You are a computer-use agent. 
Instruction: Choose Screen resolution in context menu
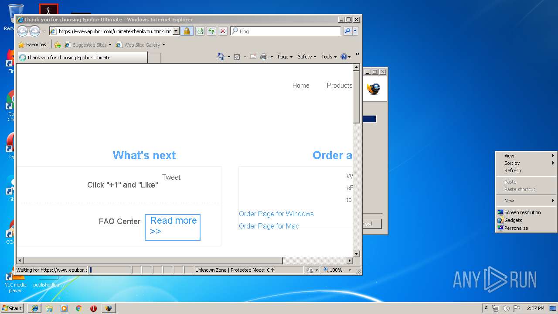tap(526, 212)
